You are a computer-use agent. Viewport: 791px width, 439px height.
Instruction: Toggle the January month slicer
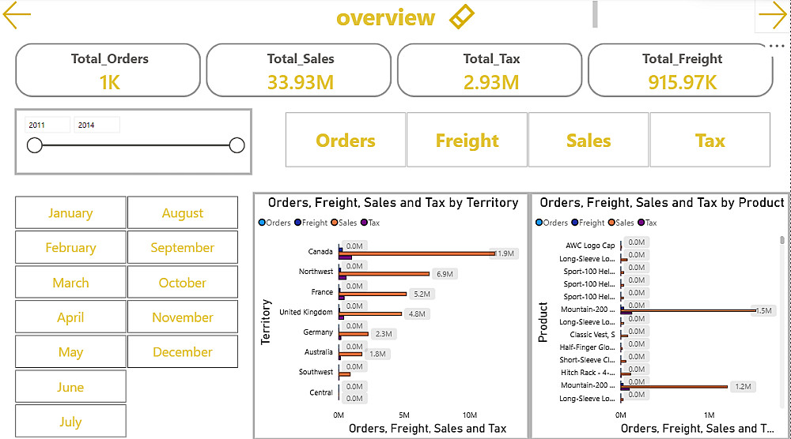click(70, 213)
